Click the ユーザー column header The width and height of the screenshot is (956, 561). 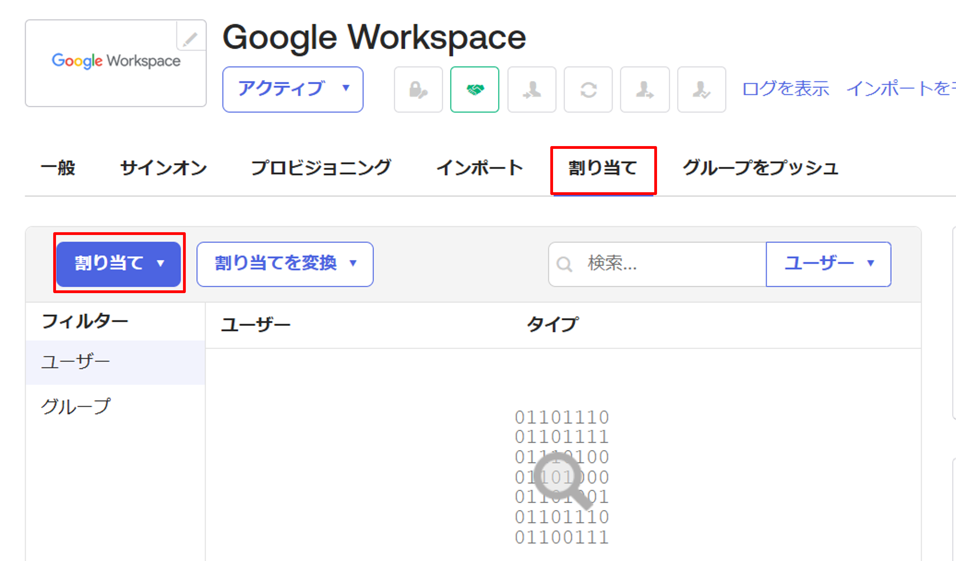click(x=256, y=325)
